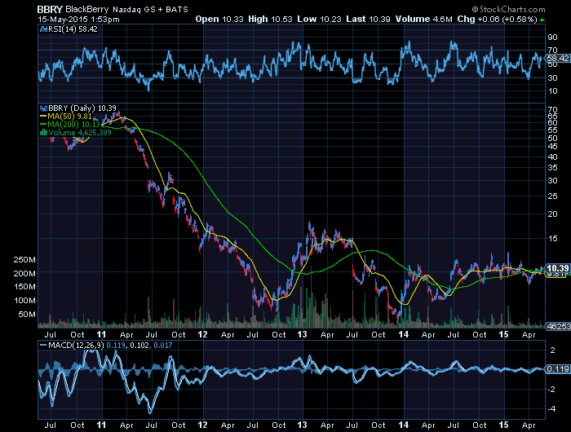Click the 45 label on the price axis

[552, 146]
